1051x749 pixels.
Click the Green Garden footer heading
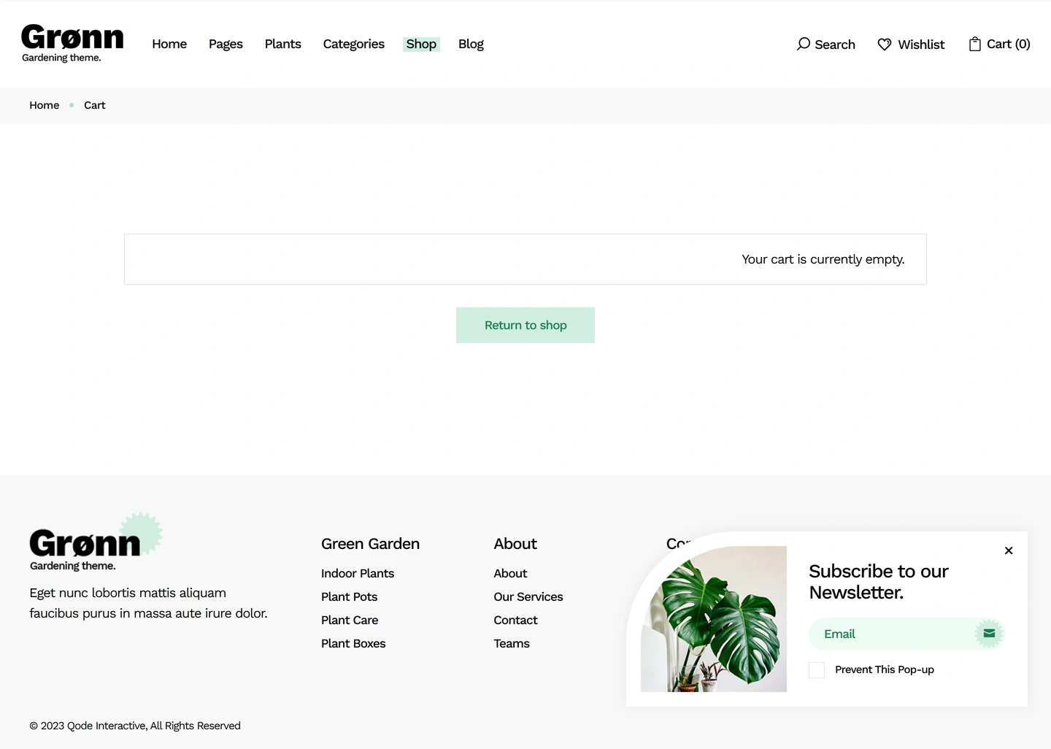(370, 544)
